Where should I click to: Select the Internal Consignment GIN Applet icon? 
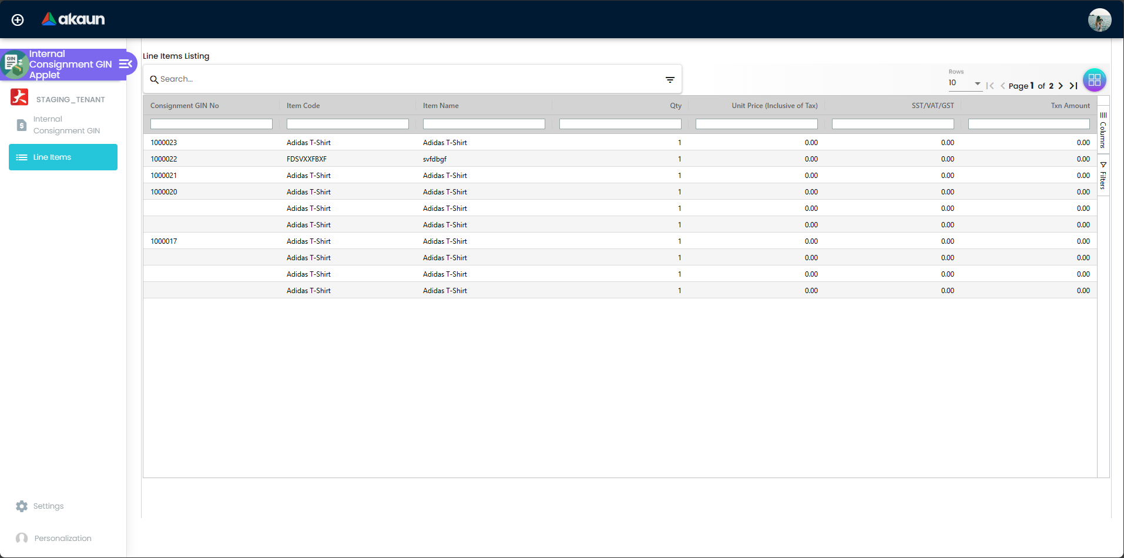click(15, 64)
